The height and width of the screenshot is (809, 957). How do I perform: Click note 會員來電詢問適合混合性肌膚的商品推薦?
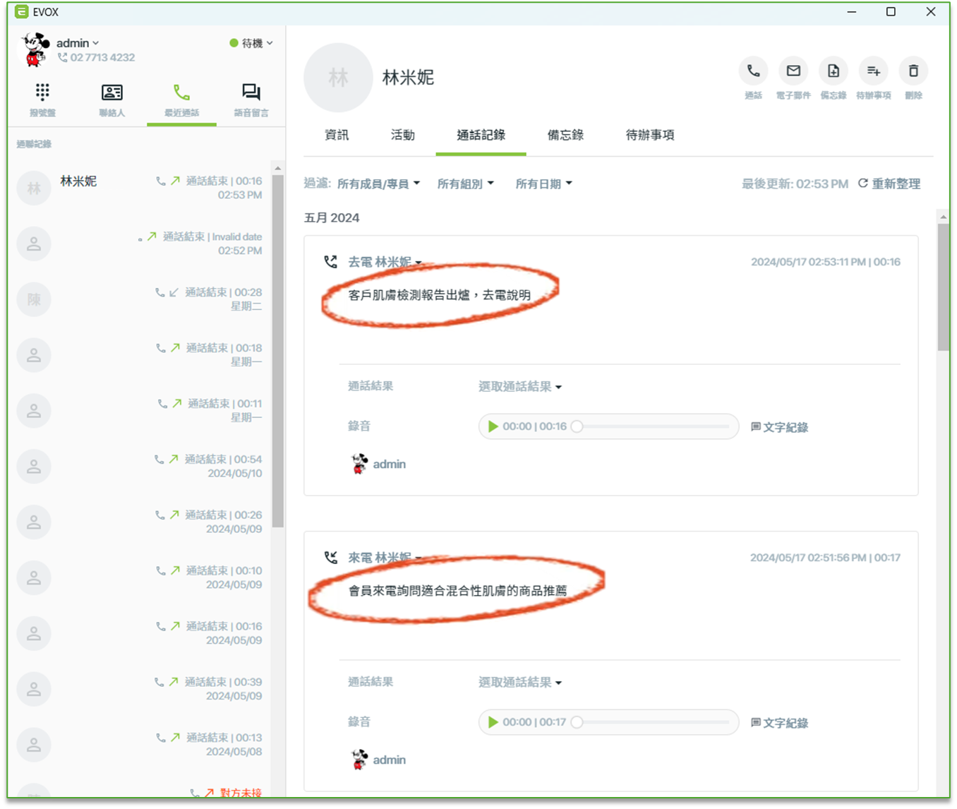457,591
